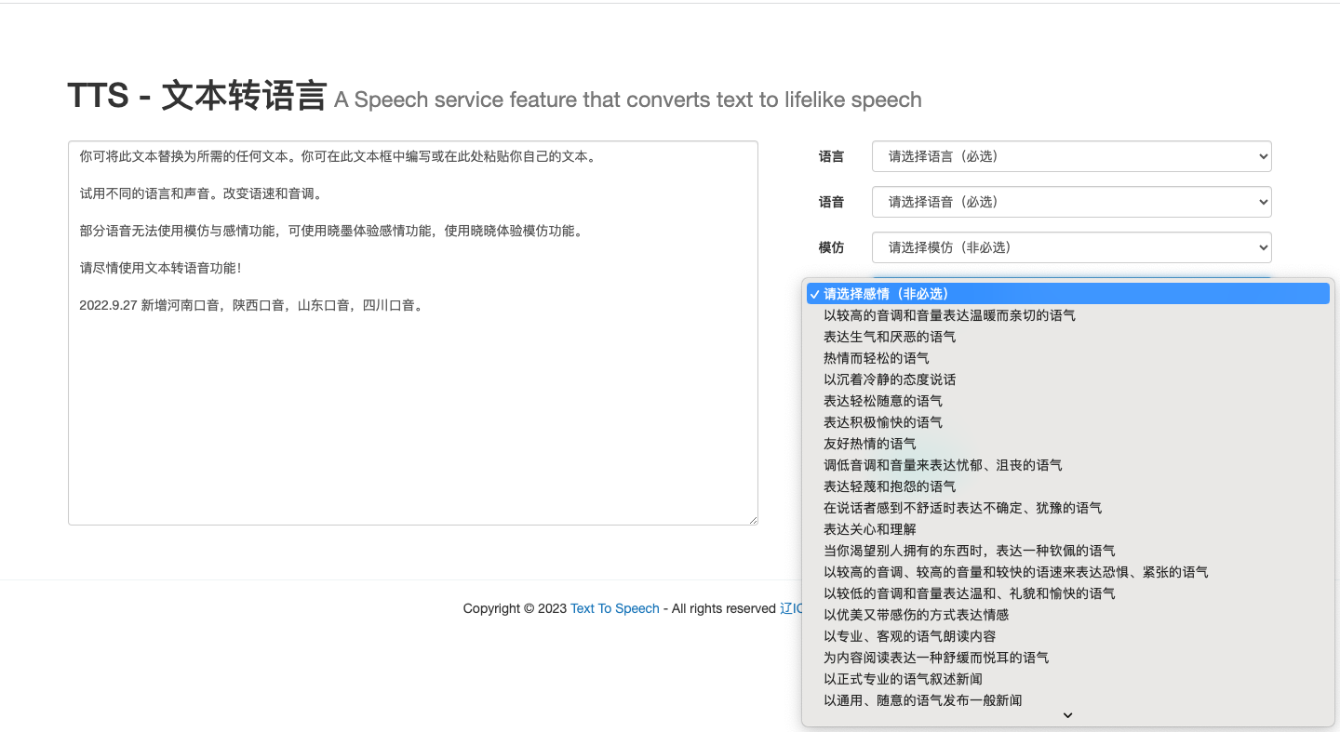
Task: Choose 表达轻松随意的语气 option
Action: [x=882, y=401]
